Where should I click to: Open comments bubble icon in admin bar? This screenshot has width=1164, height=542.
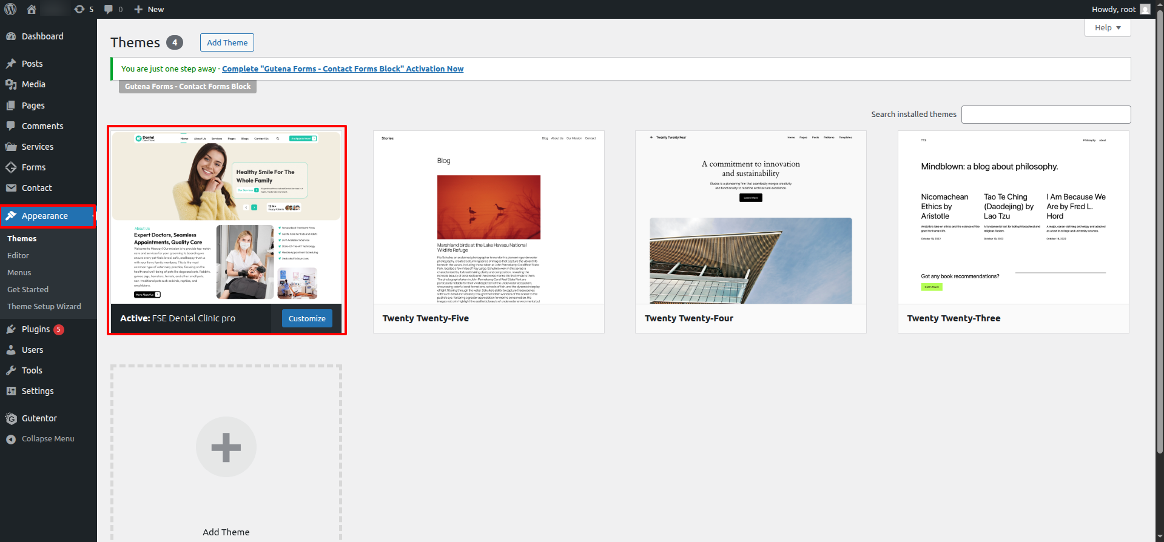[109, 9]
